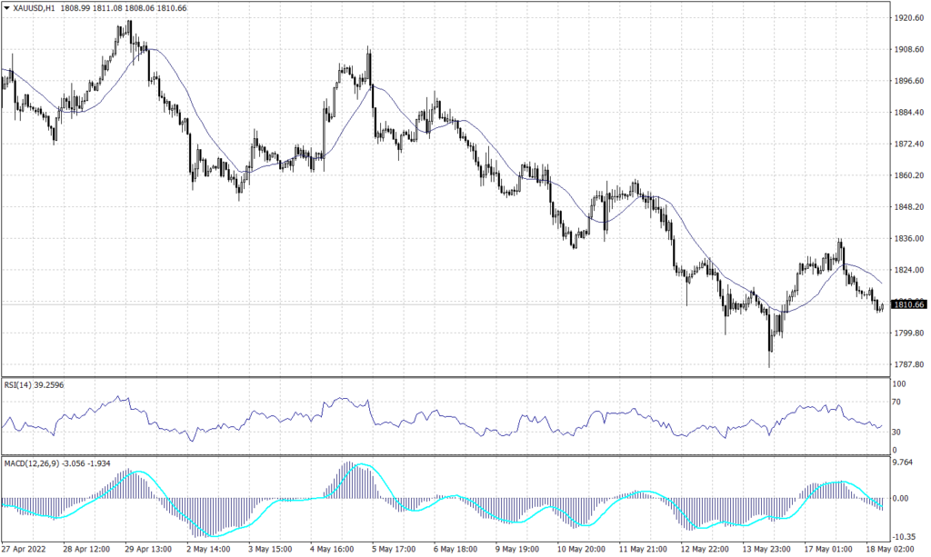This screenshot has height=557, width=931.
Task: Click the MACD zero line 0.00 label
Action: 902,496
